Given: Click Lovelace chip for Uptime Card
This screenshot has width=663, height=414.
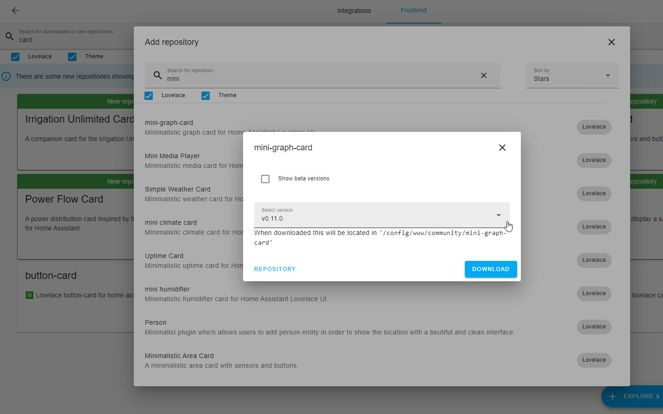Looking at the screenshot, I should [x=594, y=260].
